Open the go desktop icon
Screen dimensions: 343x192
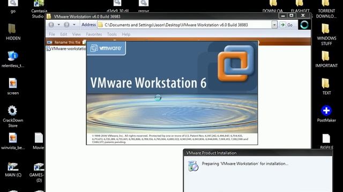(13, 3)
